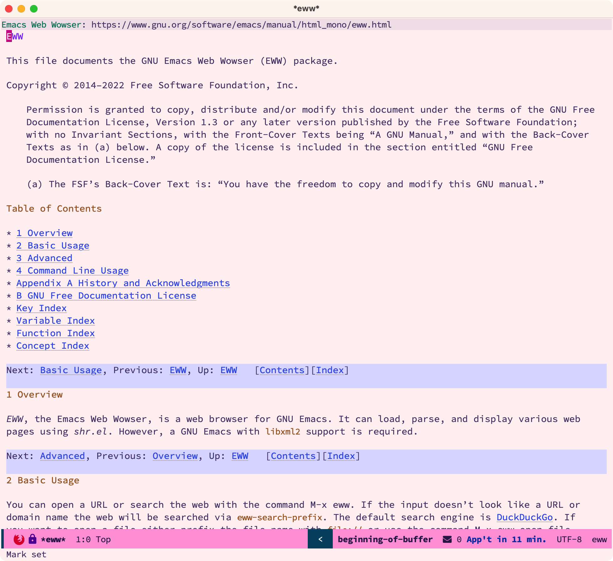
Task: Open the 1 Overview contents link
Action: (x=44, y=233)
